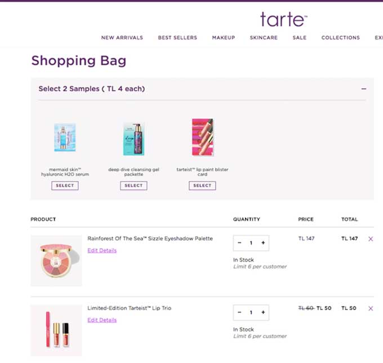The width and height of the screenshot is (383, 363).
Task: Open the Rainforest Of The Sea Sizzle Eyeshadow Palette title
Action: (150, 238)
